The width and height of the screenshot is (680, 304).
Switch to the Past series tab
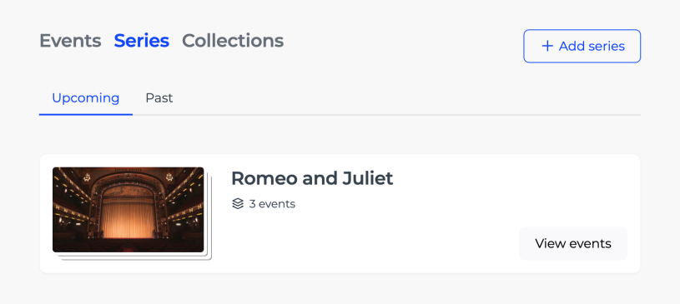159,98
